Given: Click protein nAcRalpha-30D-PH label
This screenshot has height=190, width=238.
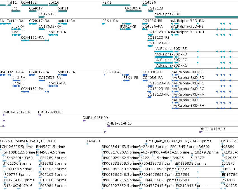Looking at the screenshot, I should pos(188,105).
